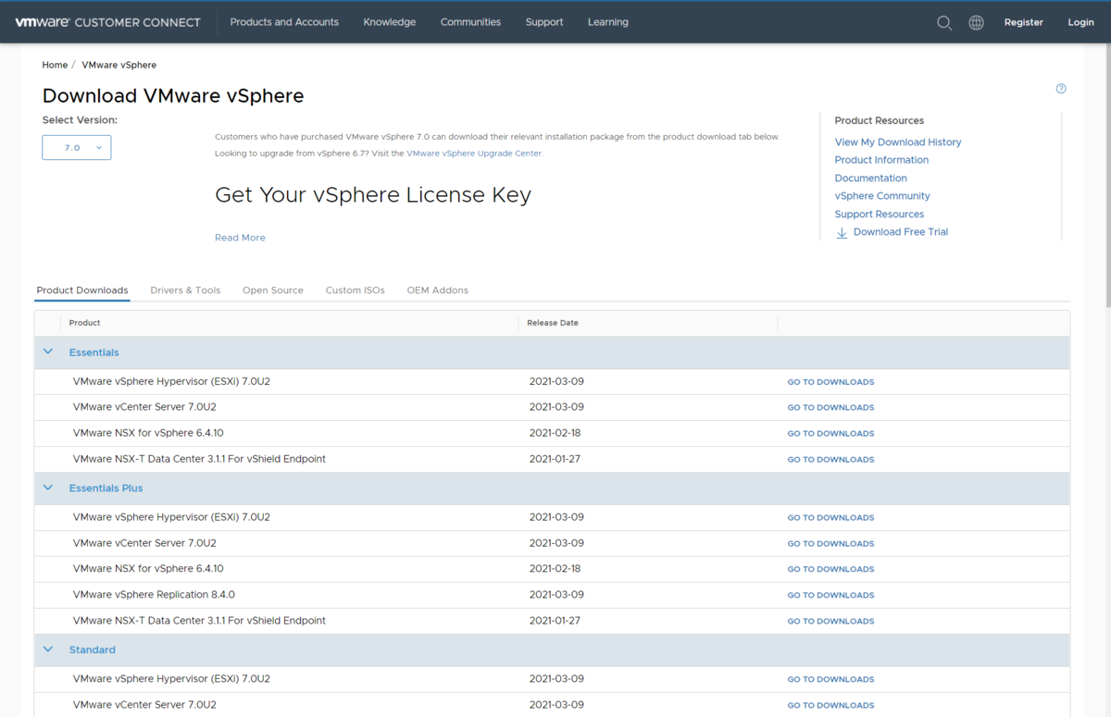Open the VMware vSphere Upgrade Center link
This screenshot has height=717, width=1111.
click(474, 154)
